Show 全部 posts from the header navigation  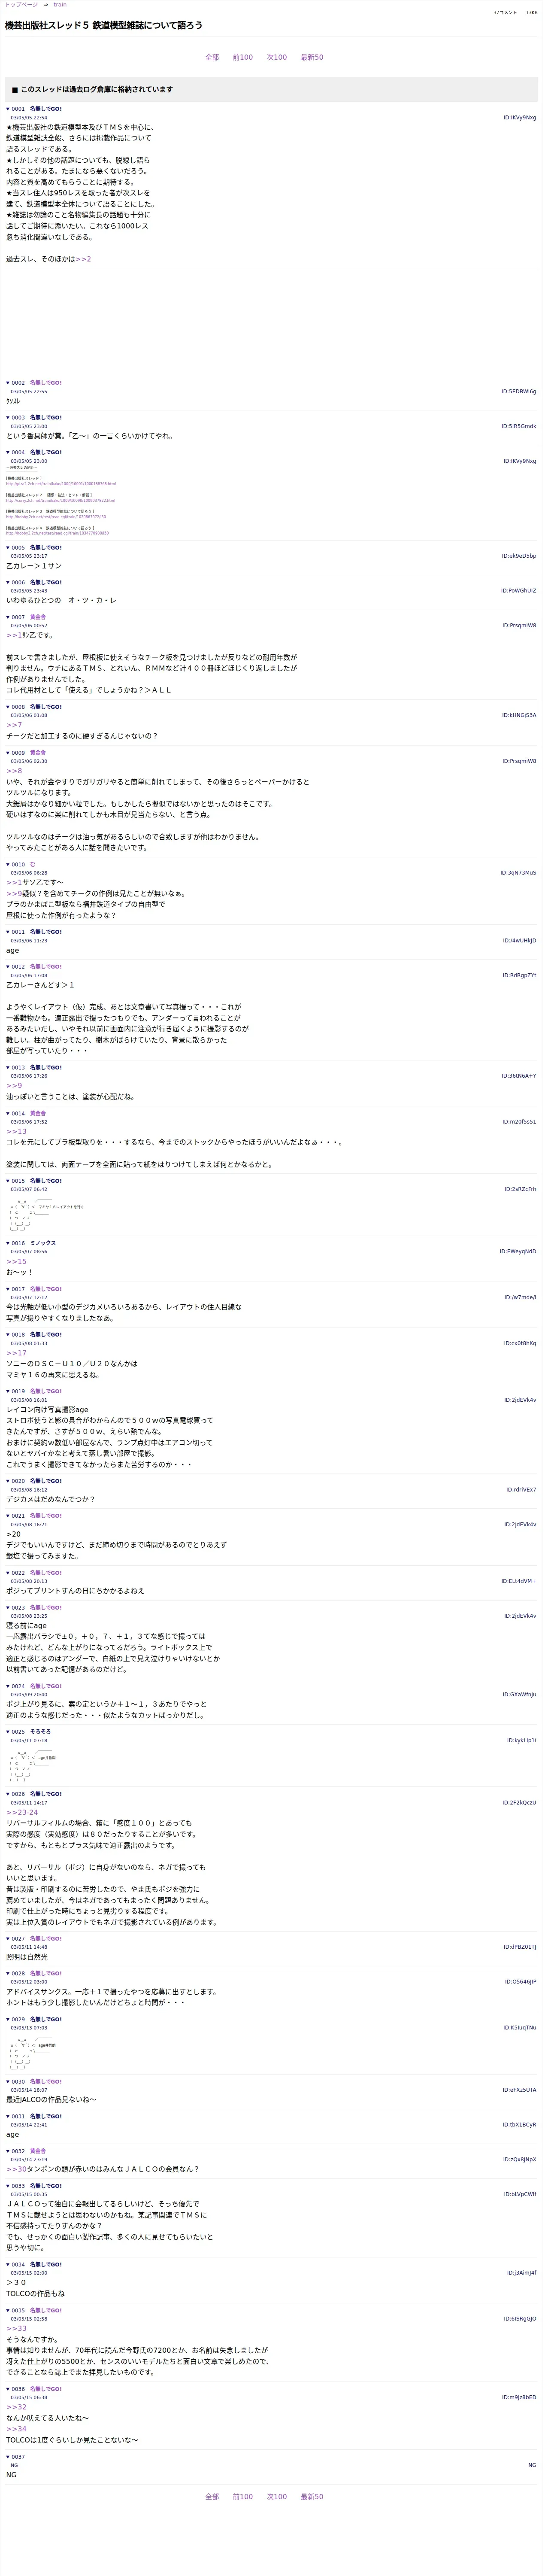212,57
